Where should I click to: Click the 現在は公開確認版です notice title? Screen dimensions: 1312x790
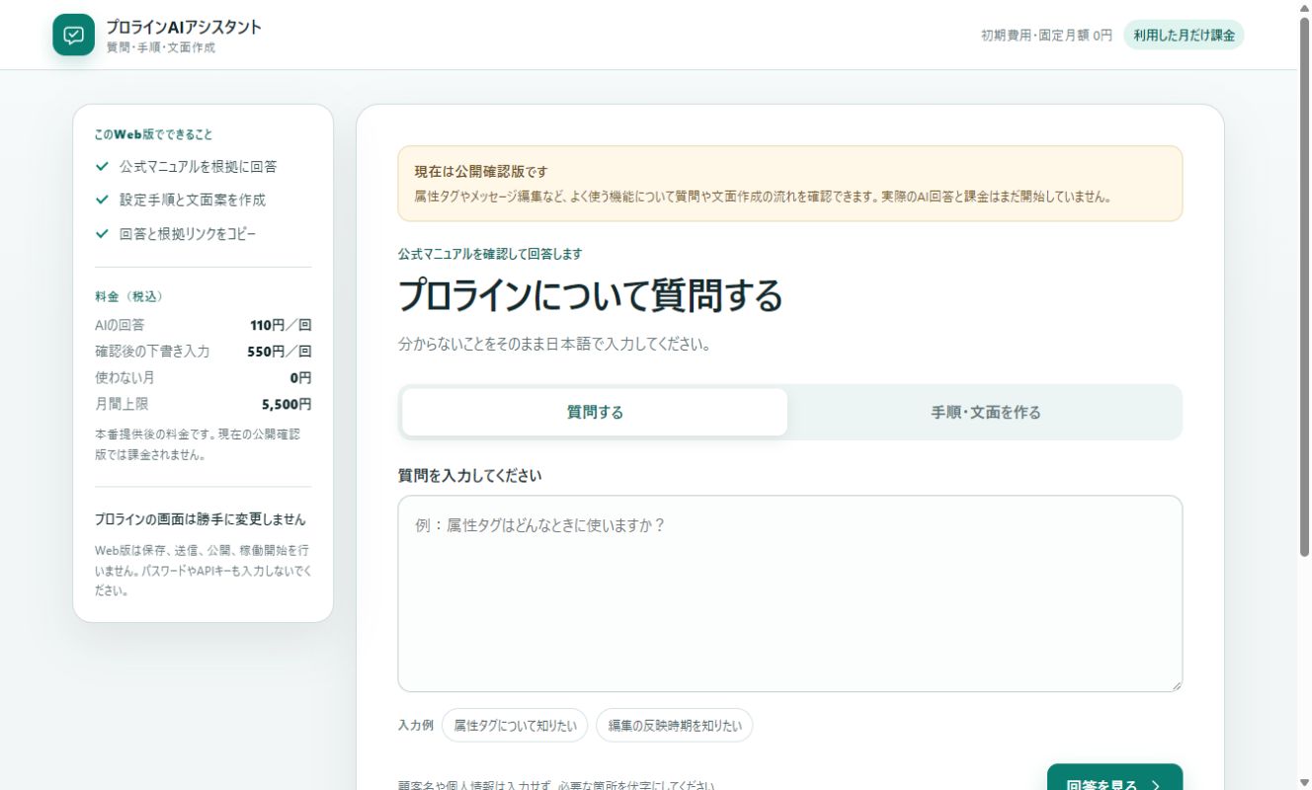481,172
